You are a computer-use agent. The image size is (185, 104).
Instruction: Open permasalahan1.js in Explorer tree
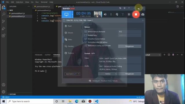coord(18,13)
